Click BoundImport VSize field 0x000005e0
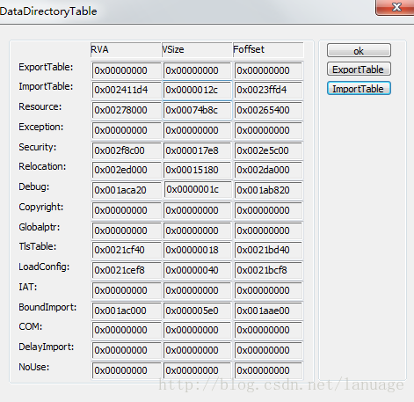The width and height of the screenshot is (414, 402). point(198,311)
